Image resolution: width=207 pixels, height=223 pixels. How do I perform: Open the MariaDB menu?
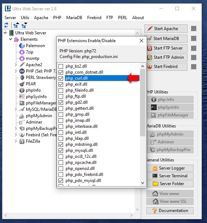click(74, 18)
